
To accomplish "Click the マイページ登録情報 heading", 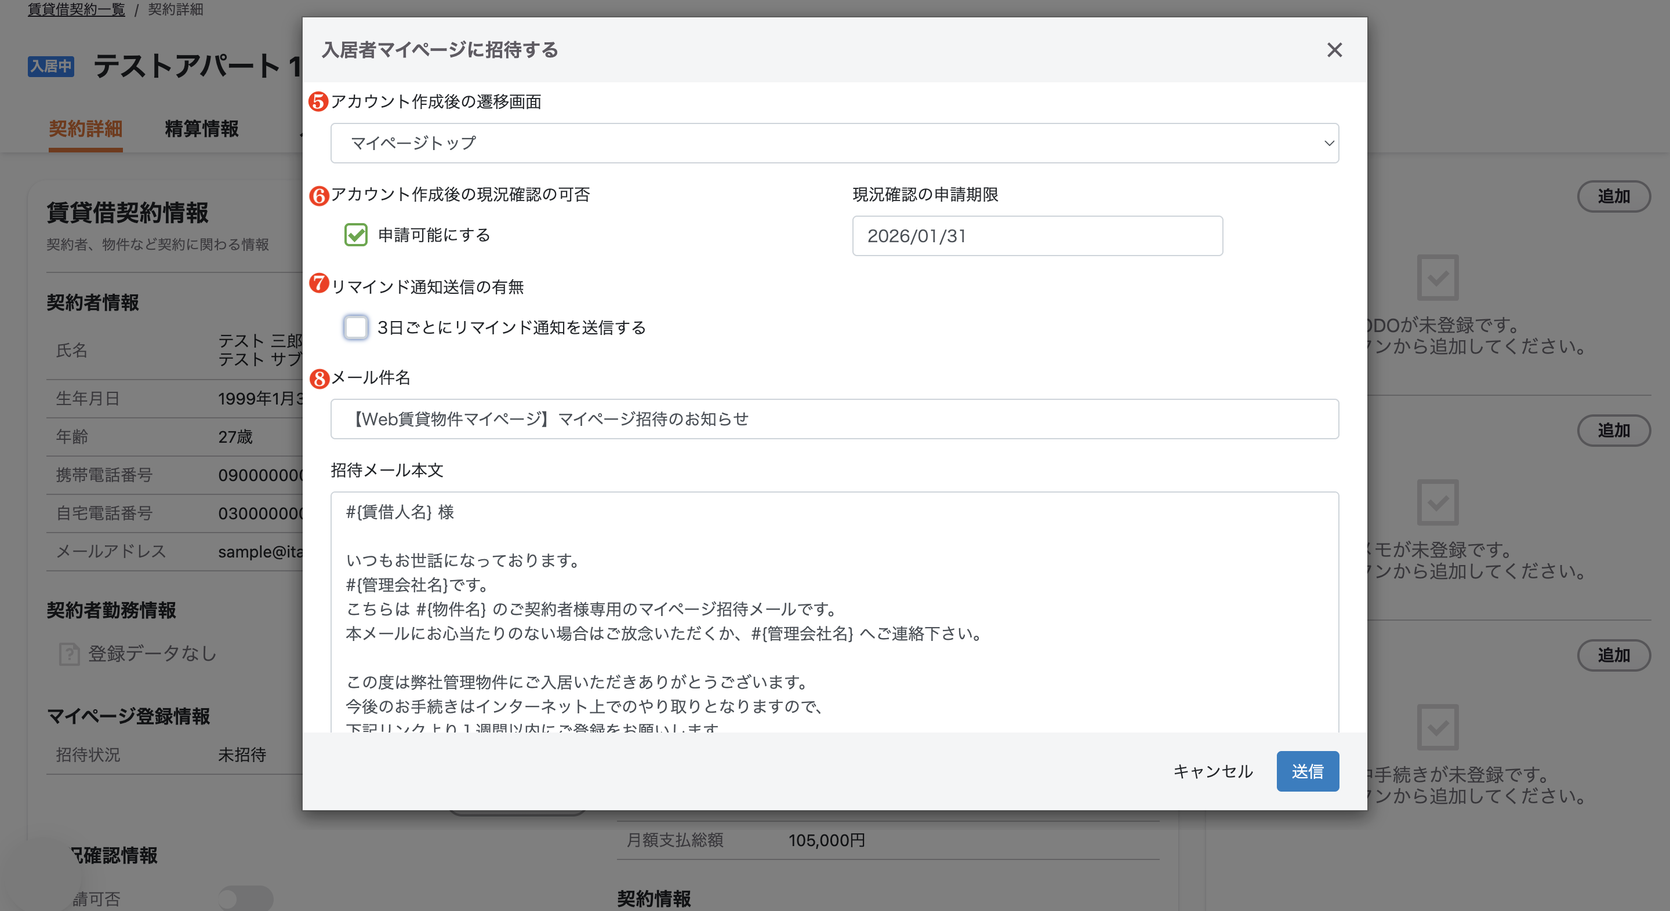I will tap(128, 716).
